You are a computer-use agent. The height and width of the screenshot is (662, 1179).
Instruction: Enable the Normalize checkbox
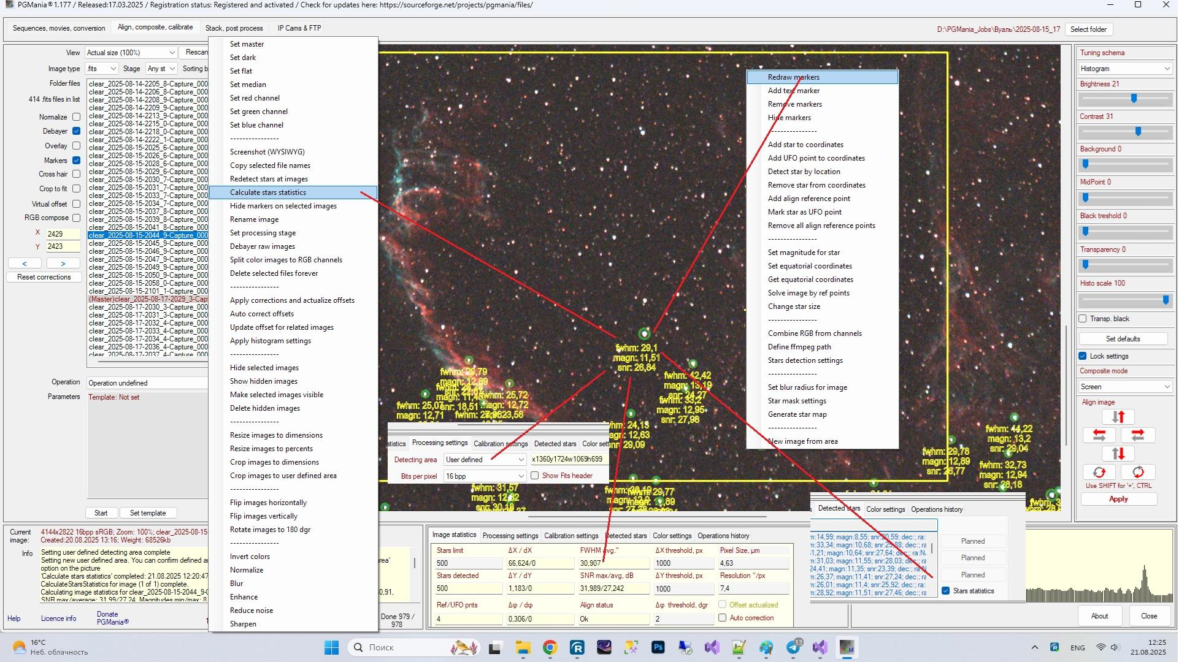tap(76, 117)
